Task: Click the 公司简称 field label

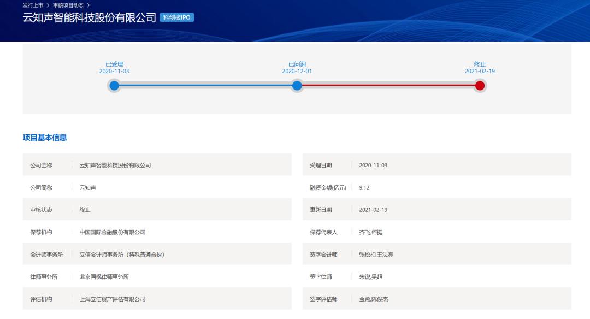Action: coord(41,187)
